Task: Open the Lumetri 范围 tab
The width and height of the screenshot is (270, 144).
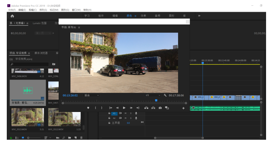Action: click(40, 23)
